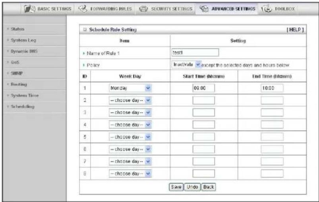This screenshot has width=319, height=202.
Task: Click the row 5 Start Time field
Action: pos(204,137)
